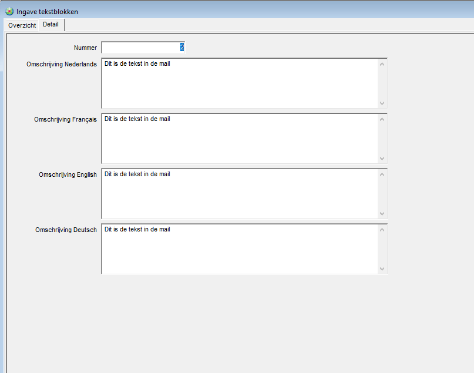474x373 pixels.
Task: Switch to the Overzicht tab
Action: tap(22, 25)
